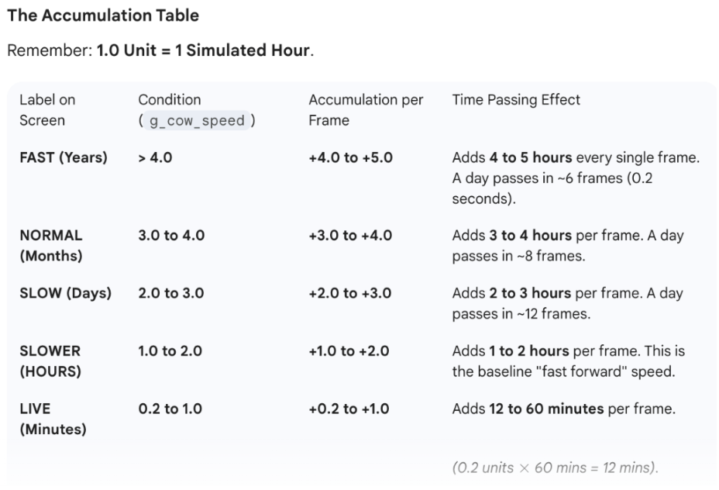Click the "+3.0 to +4.0" accumulation value

[351, 236]
